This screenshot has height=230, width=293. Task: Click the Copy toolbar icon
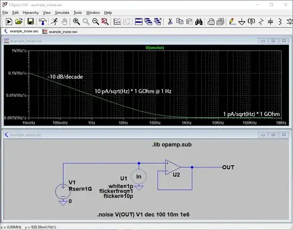pos(180,22)
